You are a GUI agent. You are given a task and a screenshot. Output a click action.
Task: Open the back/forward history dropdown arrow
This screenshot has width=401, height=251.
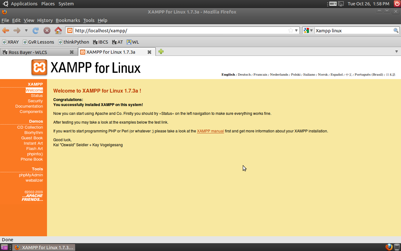tap(26, 31)
